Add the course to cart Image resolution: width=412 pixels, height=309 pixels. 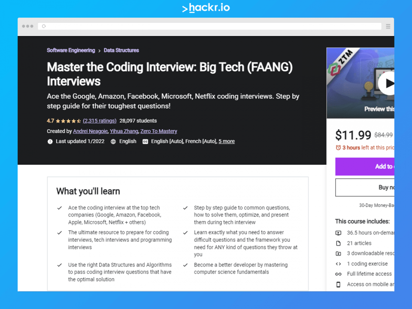coord(365,167)
